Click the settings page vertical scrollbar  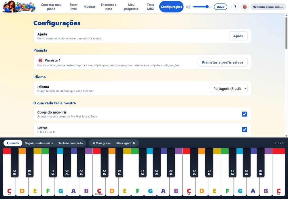286,33
